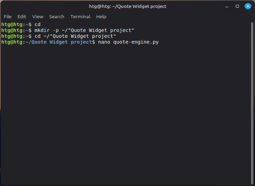Open the File menu
Viewport: 255px width, 186px height.
(x=8, y=17)
